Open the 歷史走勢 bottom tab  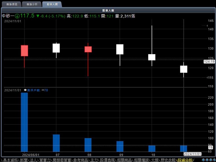coord(168,160)
